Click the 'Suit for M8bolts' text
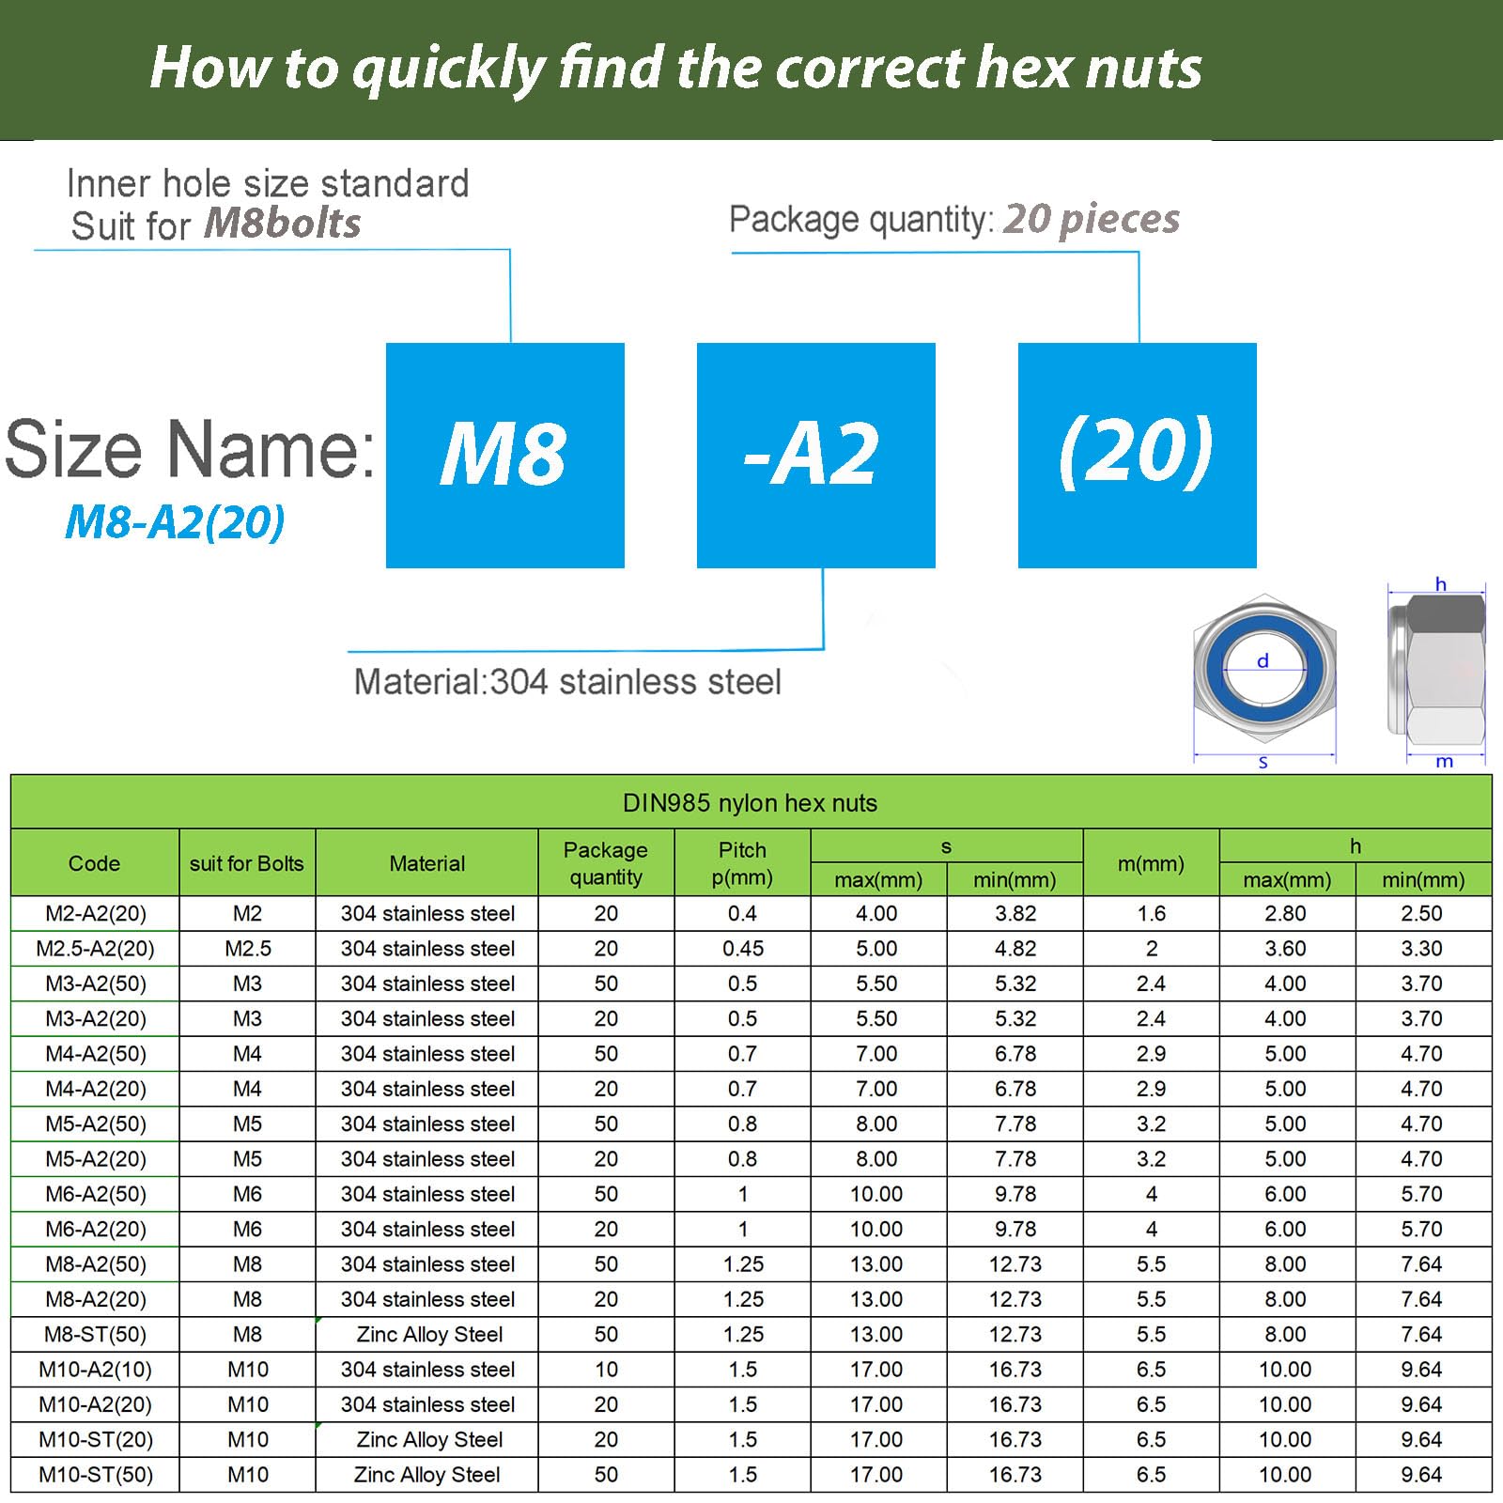 click(x=216, y=225)
